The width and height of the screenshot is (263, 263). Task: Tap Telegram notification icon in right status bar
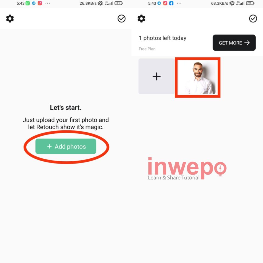159,3
